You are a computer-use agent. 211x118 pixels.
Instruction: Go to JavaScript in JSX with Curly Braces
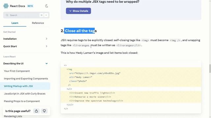pyautogui.click(x=25, y=94)
